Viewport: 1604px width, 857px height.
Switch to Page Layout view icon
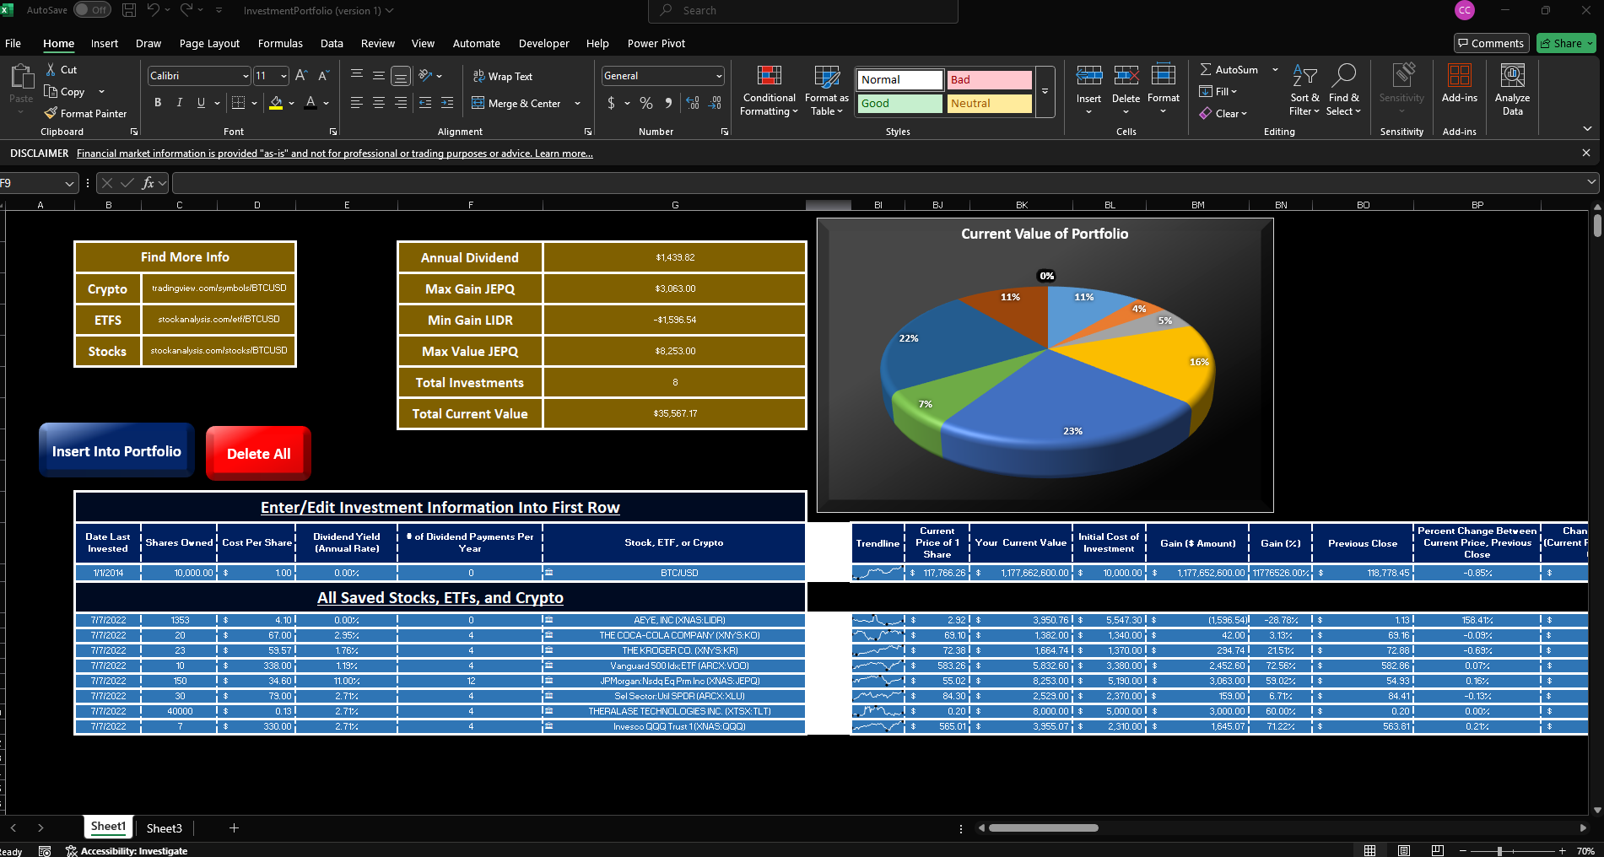coord(1404,850)
